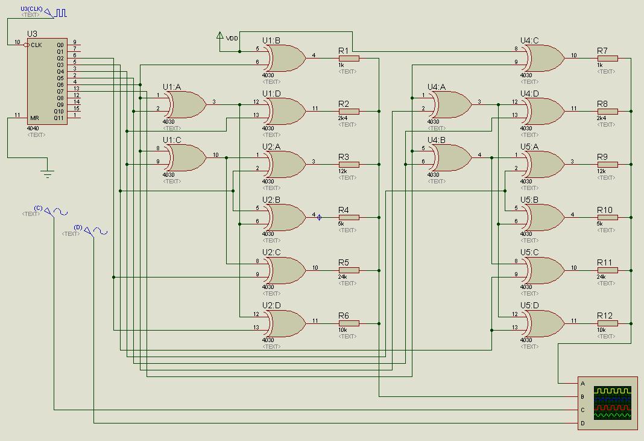Image resolution: width=644 pixels, height=441 pixels.
Task: Click the Q0 output pin label
Action: (x=60, y=45)
